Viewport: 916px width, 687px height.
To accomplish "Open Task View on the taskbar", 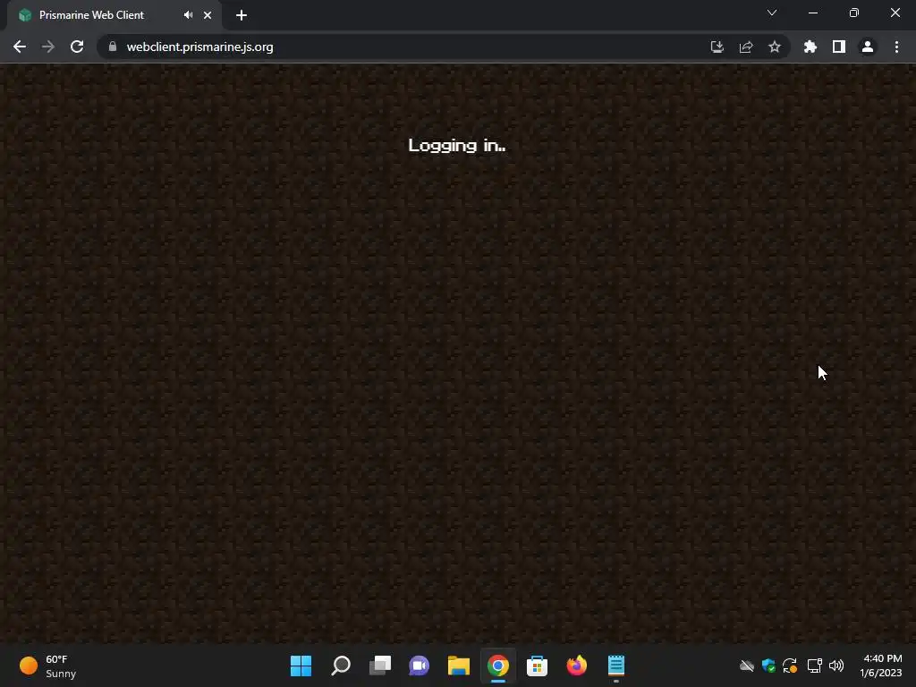I will (379, 666).
